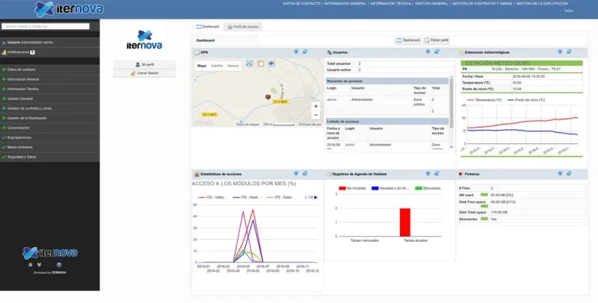Zoom out on the GPS map
The height and width of the screenshot is (303, 598).
point(315,115)
